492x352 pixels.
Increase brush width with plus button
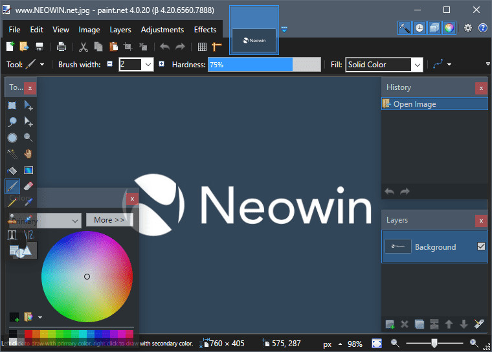tap(162, 64)
